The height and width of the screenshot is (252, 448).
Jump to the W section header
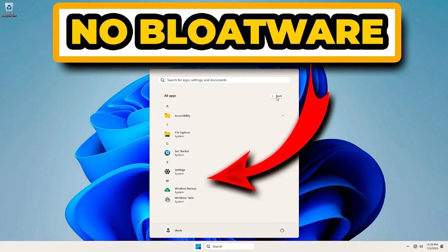tap(167, 181)
